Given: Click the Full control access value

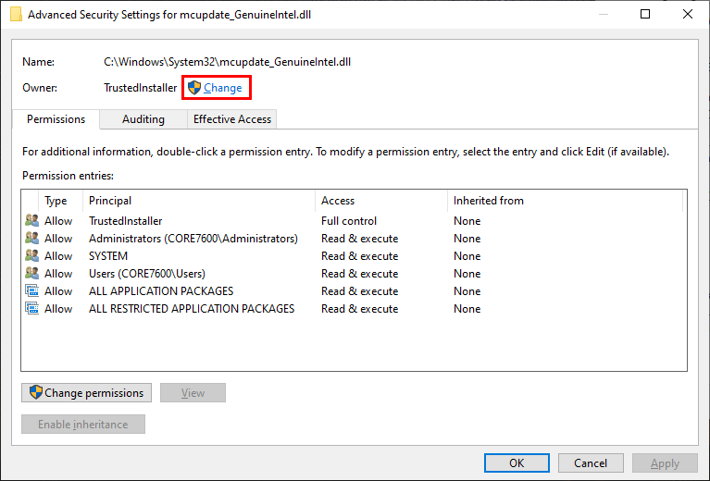Looking at the screenshot, I should pyautogui.click(x=349, y=221).
